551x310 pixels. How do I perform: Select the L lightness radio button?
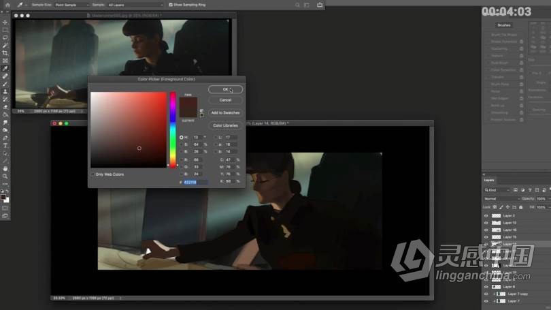216,137
